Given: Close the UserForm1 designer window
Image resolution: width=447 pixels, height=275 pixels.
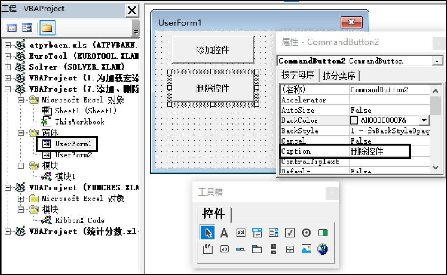Looking at the screenshot, I should [351, 22].
